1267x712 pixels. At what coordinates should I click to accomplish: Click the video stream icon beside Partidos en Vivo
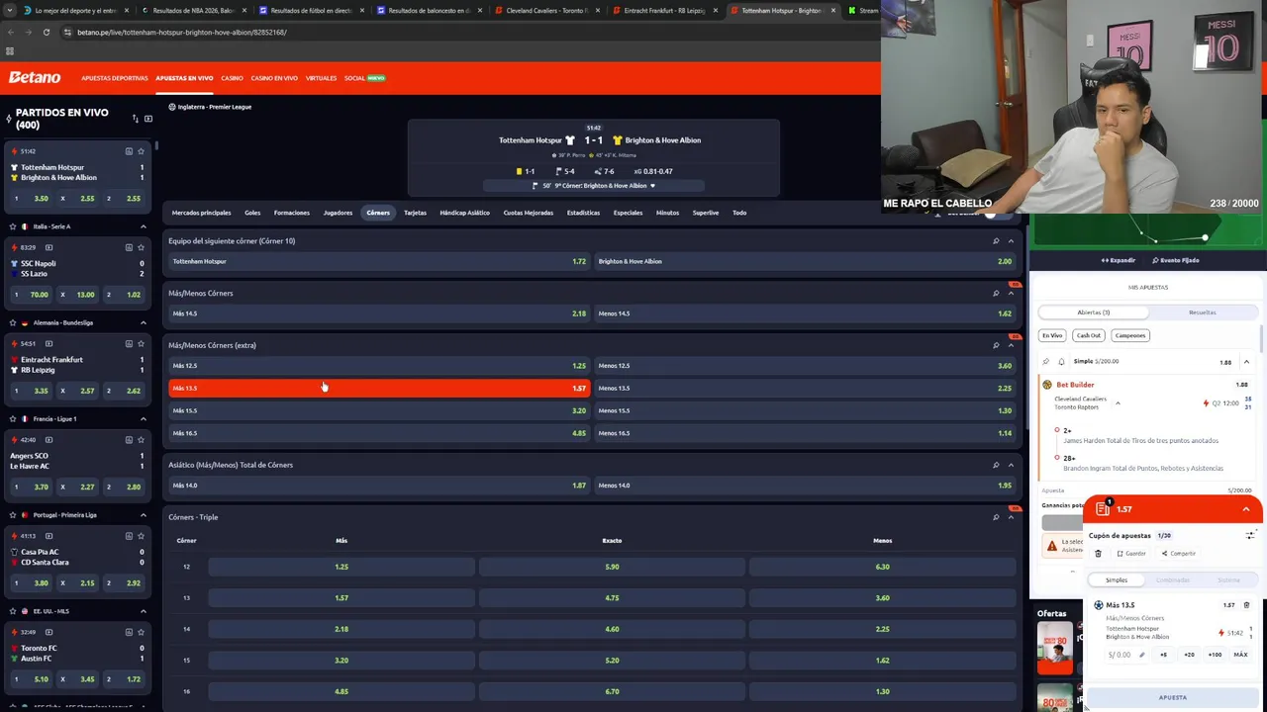tap(148, 119)
